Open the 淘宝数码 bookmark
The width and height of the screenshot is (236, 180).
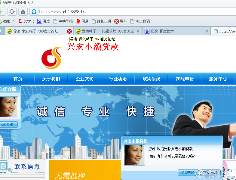pyautogui.click(x=140, y=21)
